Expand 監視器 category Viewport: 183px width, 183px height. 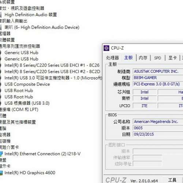(x=5, y=135)
